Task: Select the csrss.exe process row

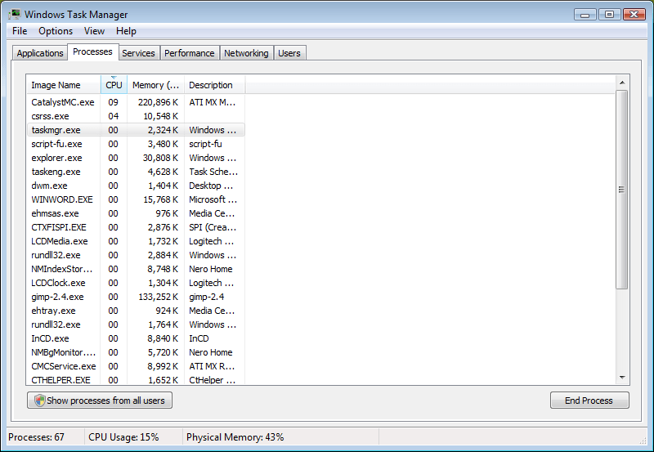Action: tap(136, 116)
